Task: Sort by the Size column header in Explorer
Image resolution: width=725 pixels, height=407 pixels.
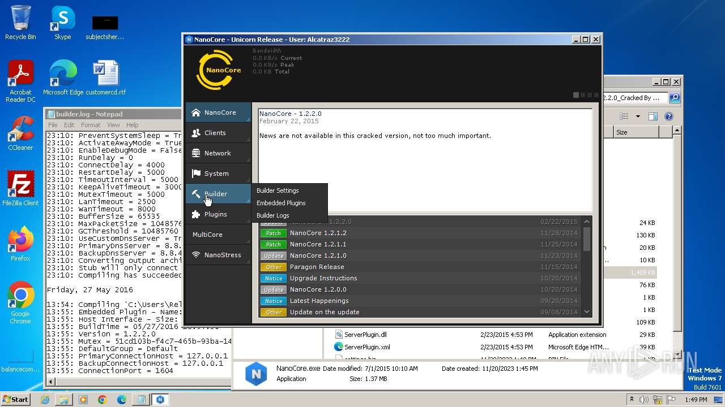Action: point(636,132)
